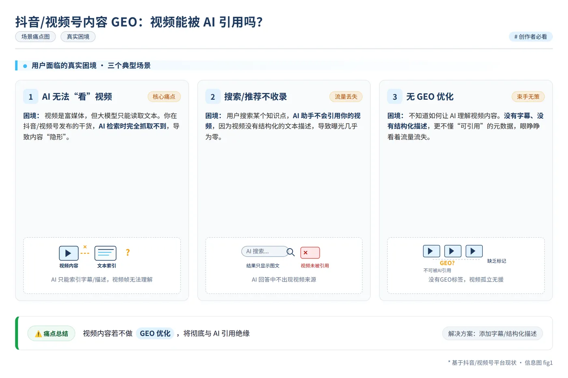Click the 不可被AI引用 label
The image size is (568, 378).
point(437,270)
